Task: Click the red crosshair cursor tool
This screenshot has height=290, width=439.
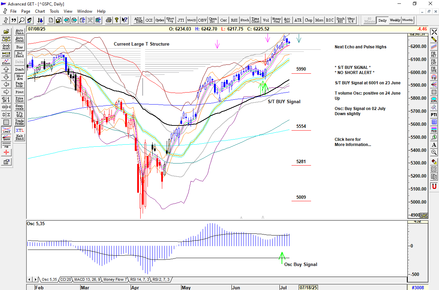Action: pyautogui.click(x=6, y=153)
